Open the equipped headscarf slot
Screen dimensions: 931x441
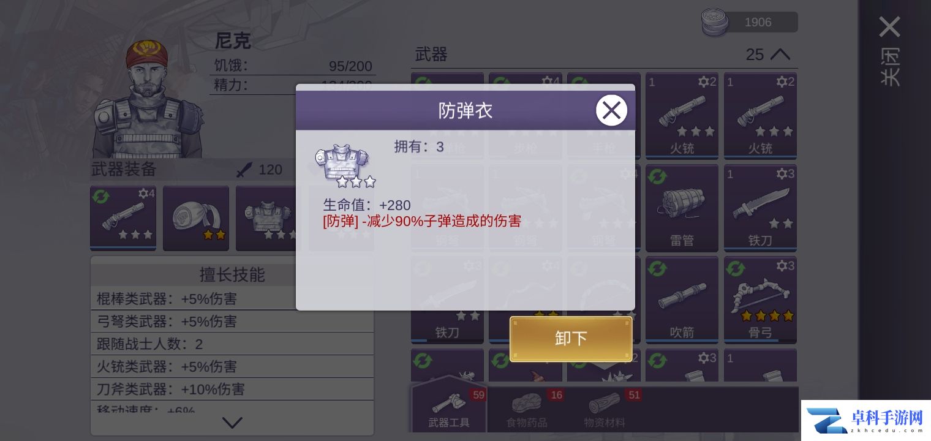pos(196,218)
